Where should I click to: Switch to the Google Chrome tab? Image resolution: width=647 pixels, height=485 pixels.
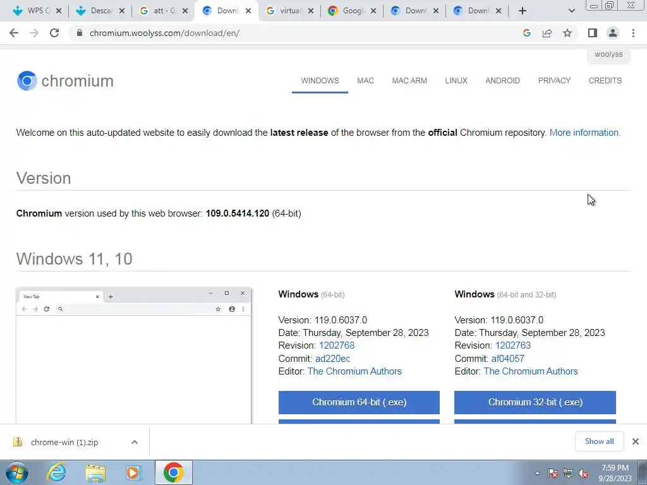pos(351,11)
